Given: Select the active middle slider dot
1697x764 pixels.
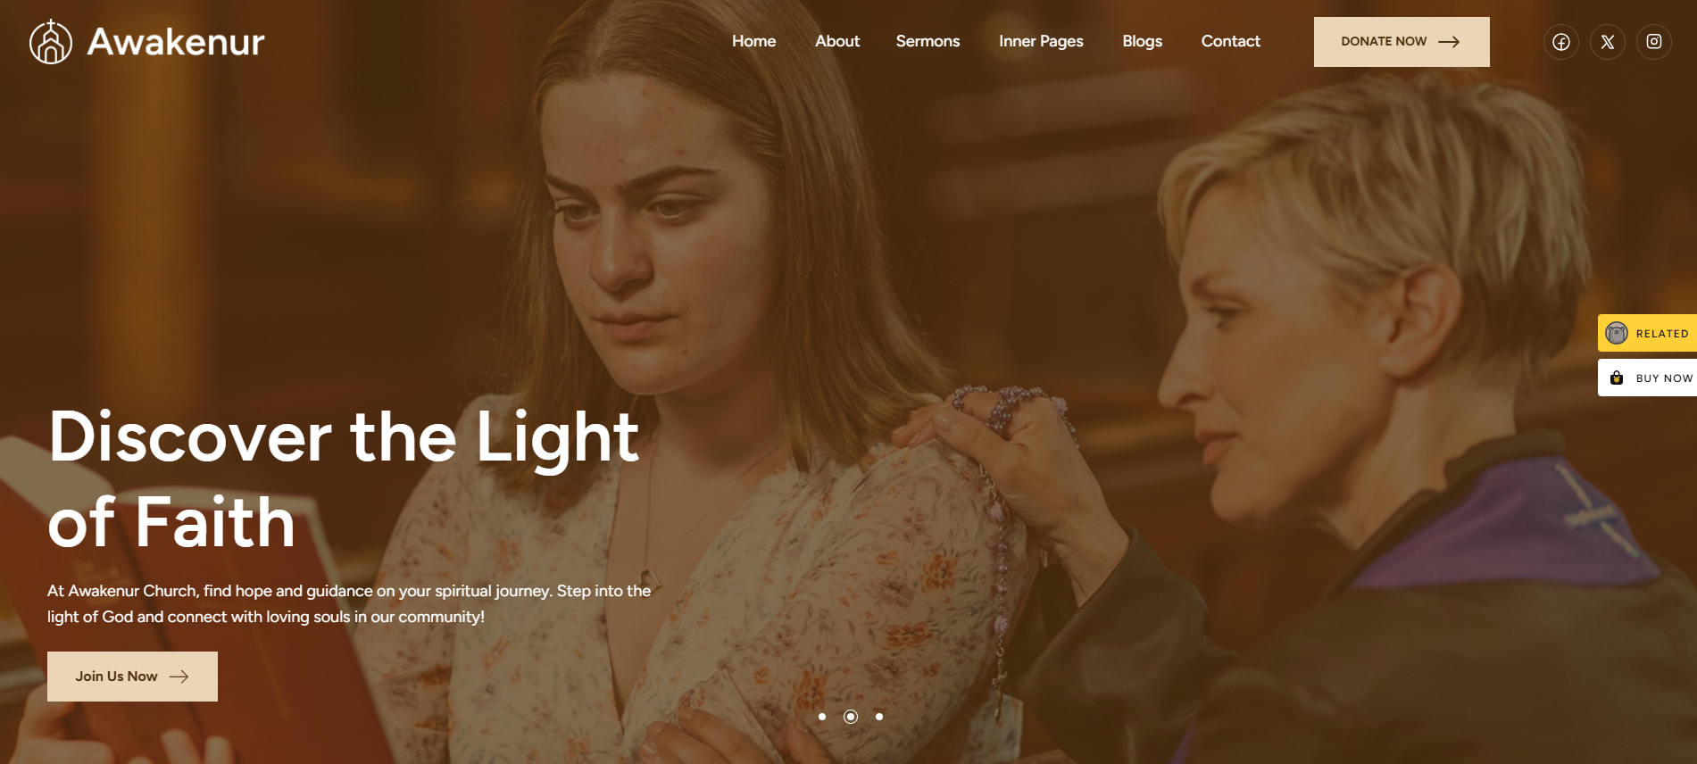Looking at the screenshot, I should (x=851, y=717).
